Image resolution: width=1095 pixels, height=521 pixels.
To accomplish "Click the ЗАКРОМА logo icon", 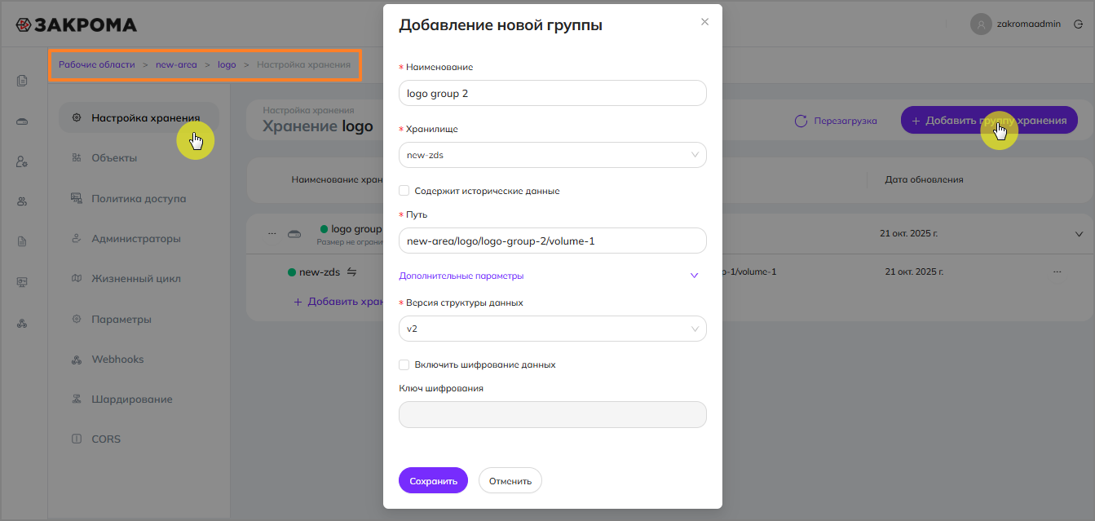I will (24, 24).
